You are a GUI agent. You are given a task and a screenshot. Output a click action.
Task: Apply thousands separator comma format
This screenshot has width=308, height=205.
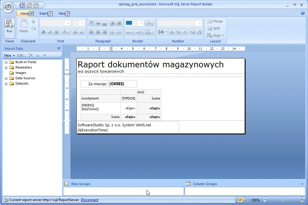pos(185,32)
